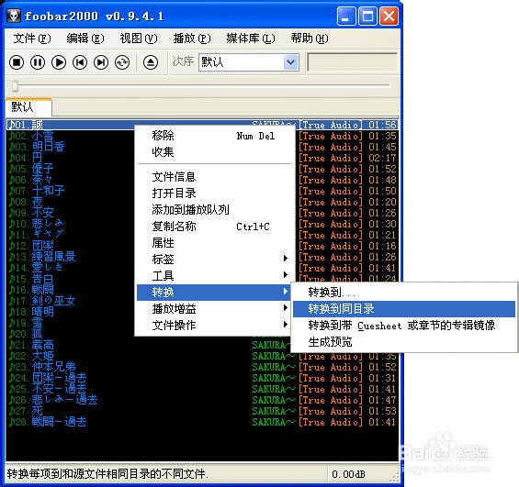Screen dimensions: 519x487
Task: Expand the 播放增益 submenu
Action: 214,308
